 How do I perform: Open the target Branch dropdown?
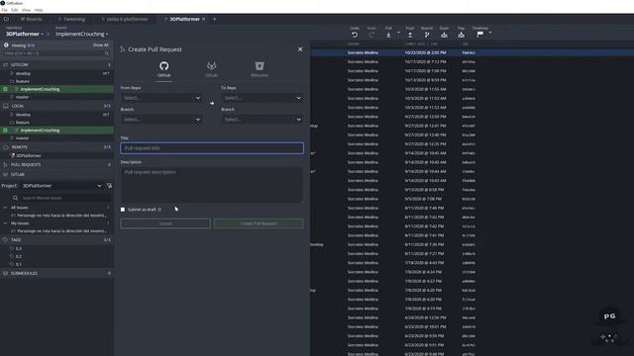point(262,120)
